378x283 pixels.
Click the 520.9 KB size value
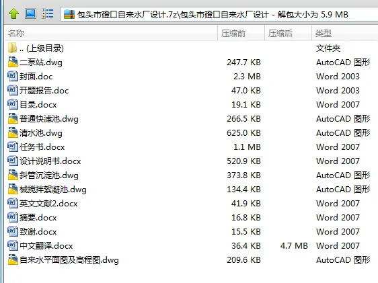(243, 161)
